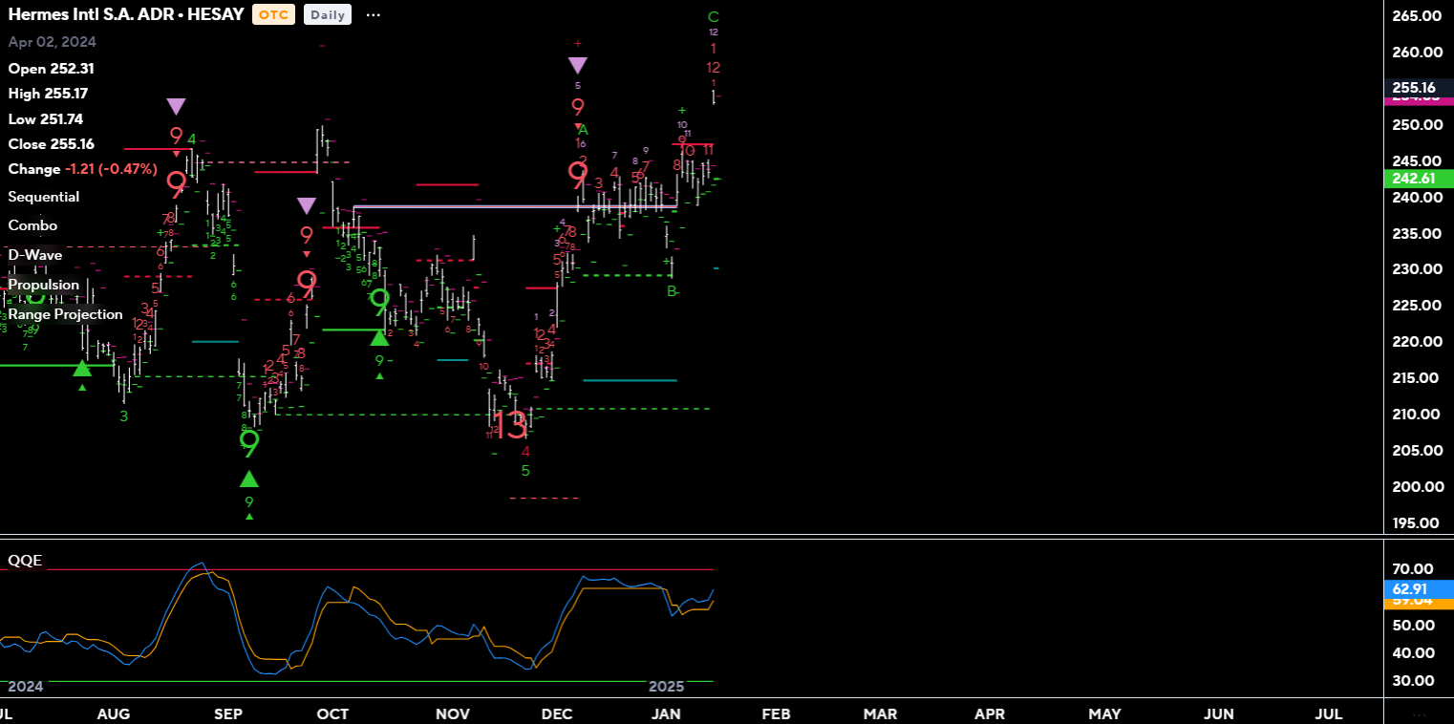The image size is (1454, 724).
Task: Open the three-dot menu beside Daily
Action: 374,15
